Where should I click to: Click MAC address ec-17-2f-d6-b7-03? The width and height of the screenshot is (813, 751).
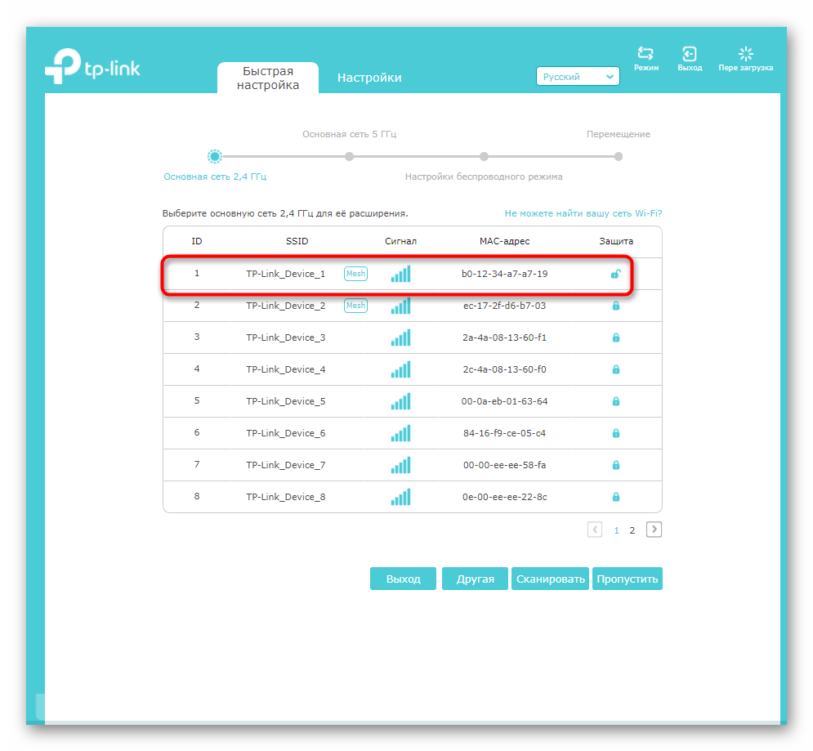tap(504, 306)
